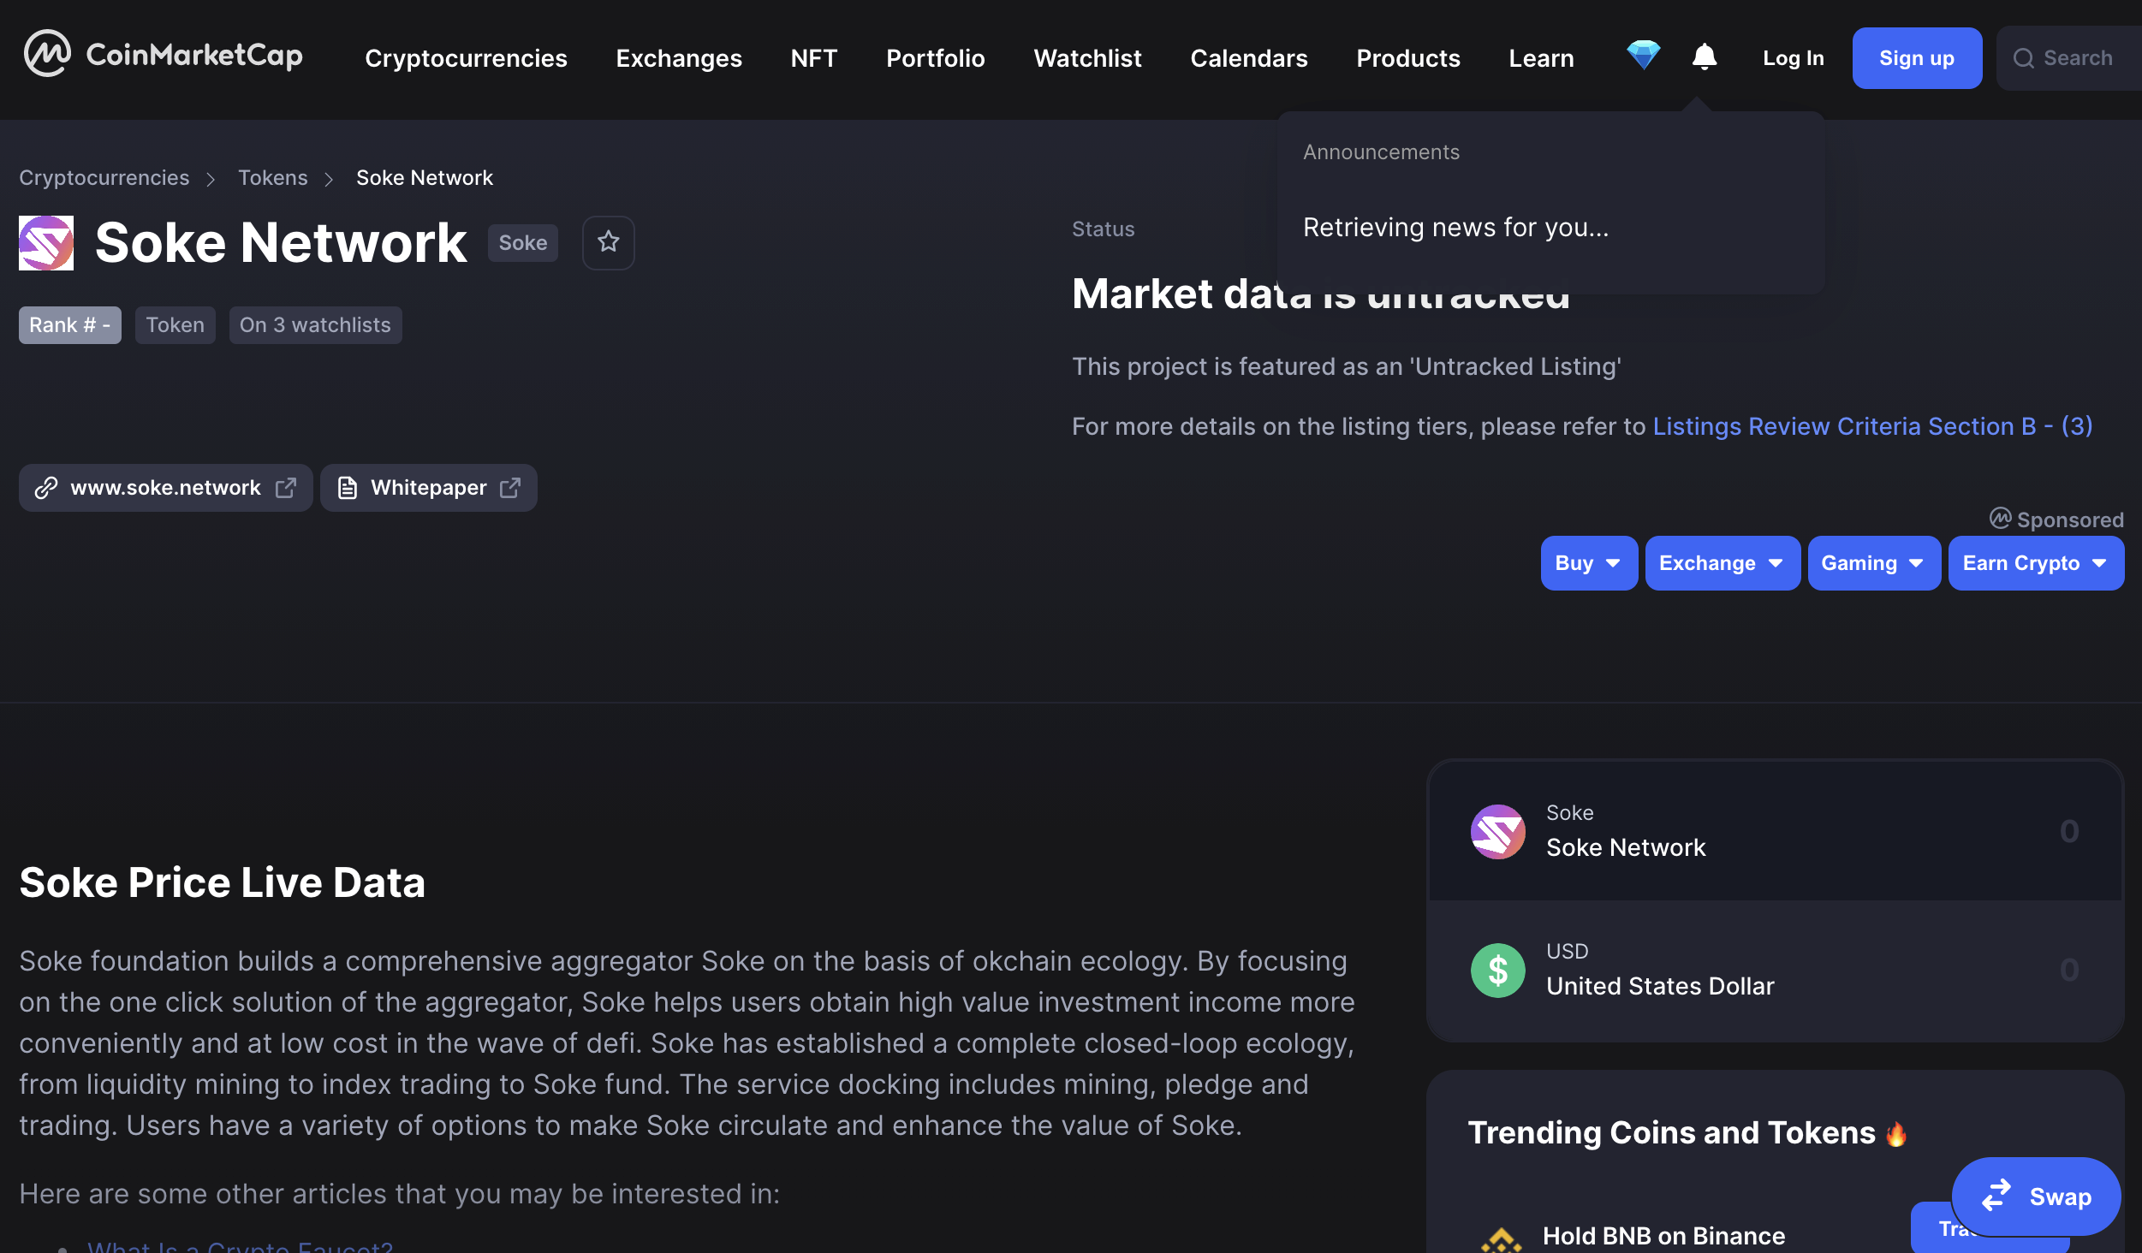The height and width of the screenshot is (1253, 2142).
Task: Open the Cryptocurrencies nav menu
Action: [466, 58]
